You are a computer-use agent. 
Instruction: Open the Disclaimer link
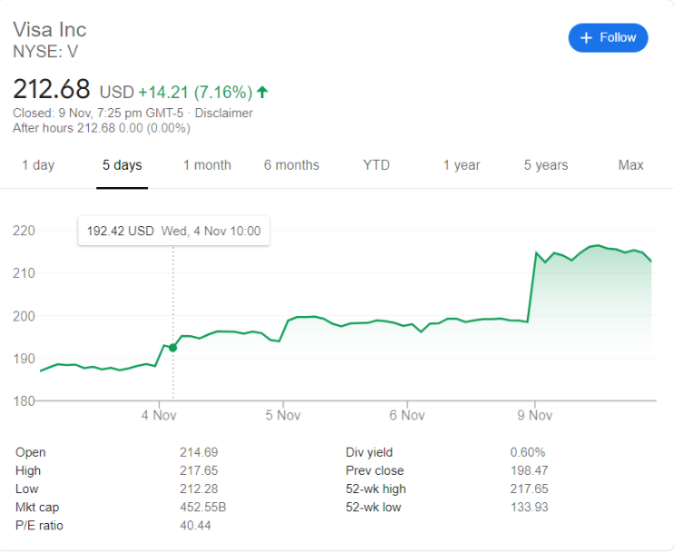[x=223, y=114]
